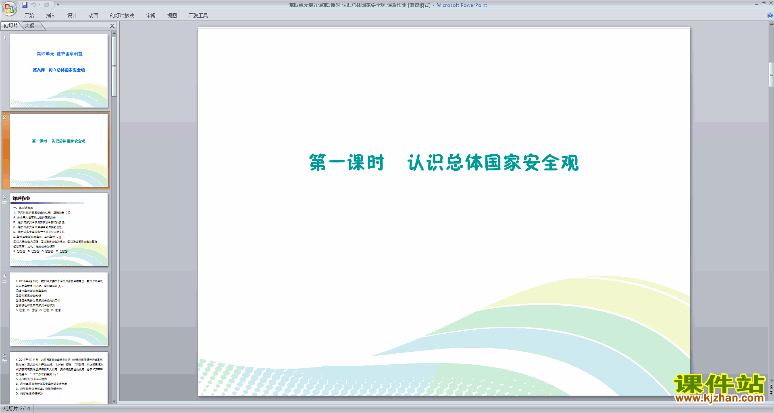Open the 动画 ribbon tab

point(93,16)
